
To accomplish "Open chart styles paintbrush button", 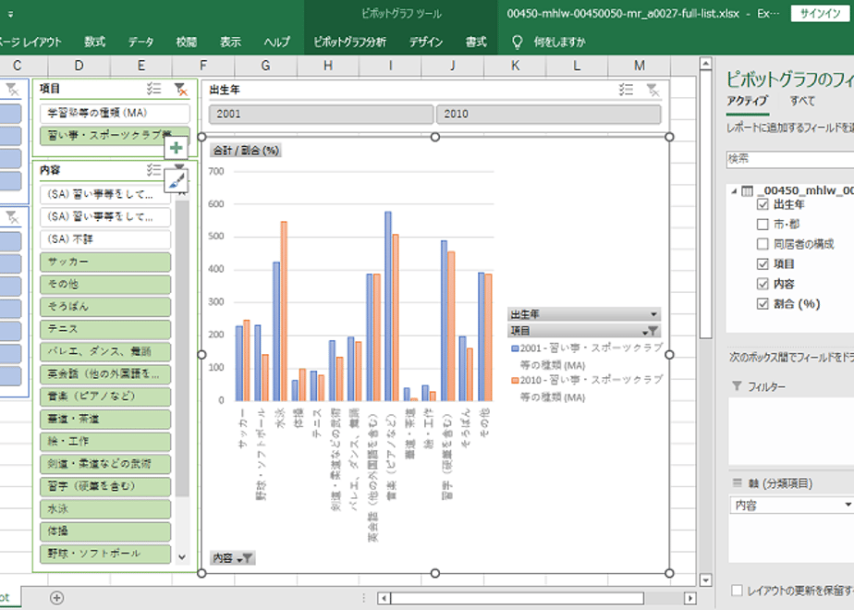I will (x=176, y=181).
